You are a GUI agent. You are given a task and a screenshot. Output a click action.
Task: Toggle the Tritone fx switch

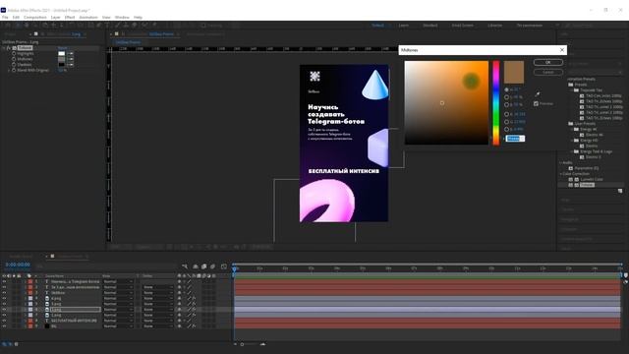click(x=9, y=48)
